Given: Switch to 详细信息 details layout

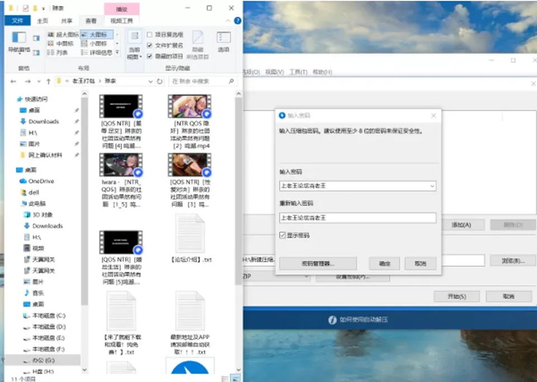Looking at the screenshot, I should (97, 53).
